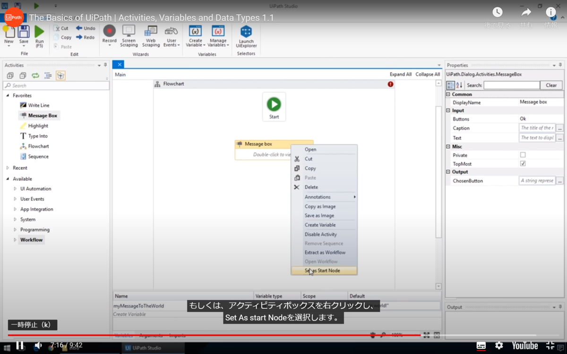This screenshot has height=354, width=567.
Task: Collapse the Output property section
Action: [448, 172]
